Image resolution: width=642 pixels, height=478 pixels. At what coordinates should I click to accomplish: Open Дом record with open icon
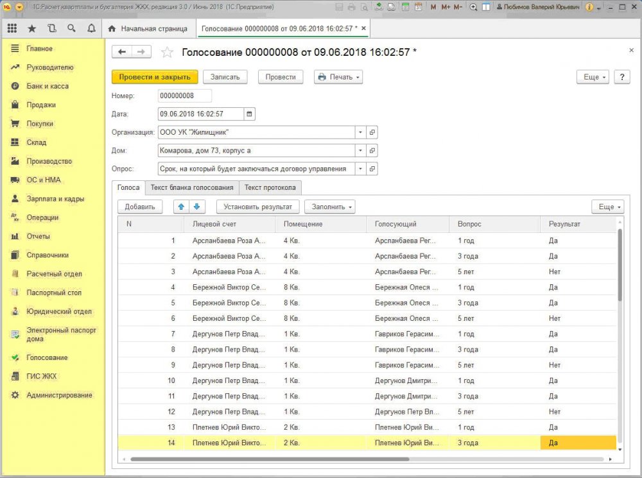(372, 151)
